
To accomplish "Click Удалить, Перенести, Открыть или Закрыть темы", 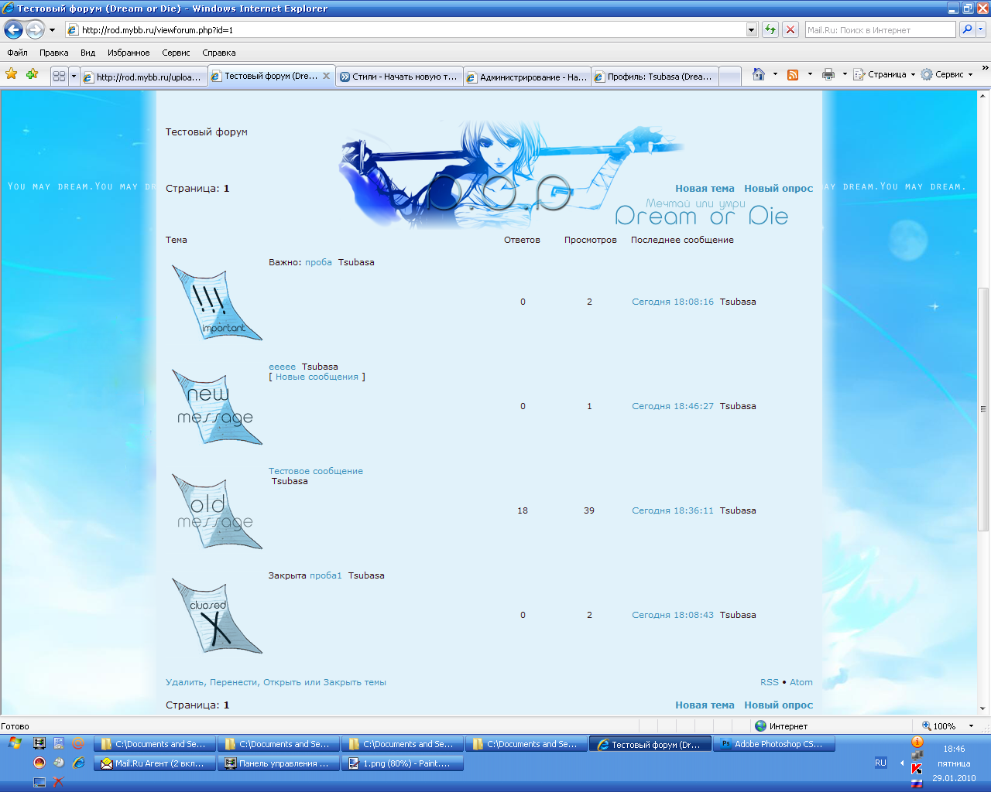I will (x=276, y=682).
